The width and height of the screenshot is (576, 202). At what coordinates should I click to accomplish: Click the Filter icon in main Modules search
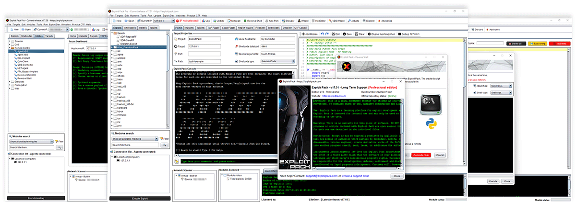pos(165,138)
